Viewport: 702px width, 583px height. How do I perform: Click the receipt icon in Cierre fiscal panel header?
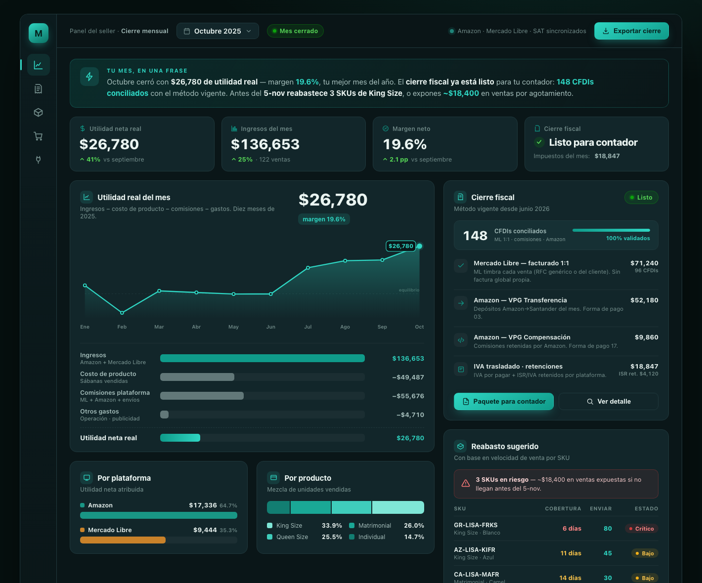point(460,197)
